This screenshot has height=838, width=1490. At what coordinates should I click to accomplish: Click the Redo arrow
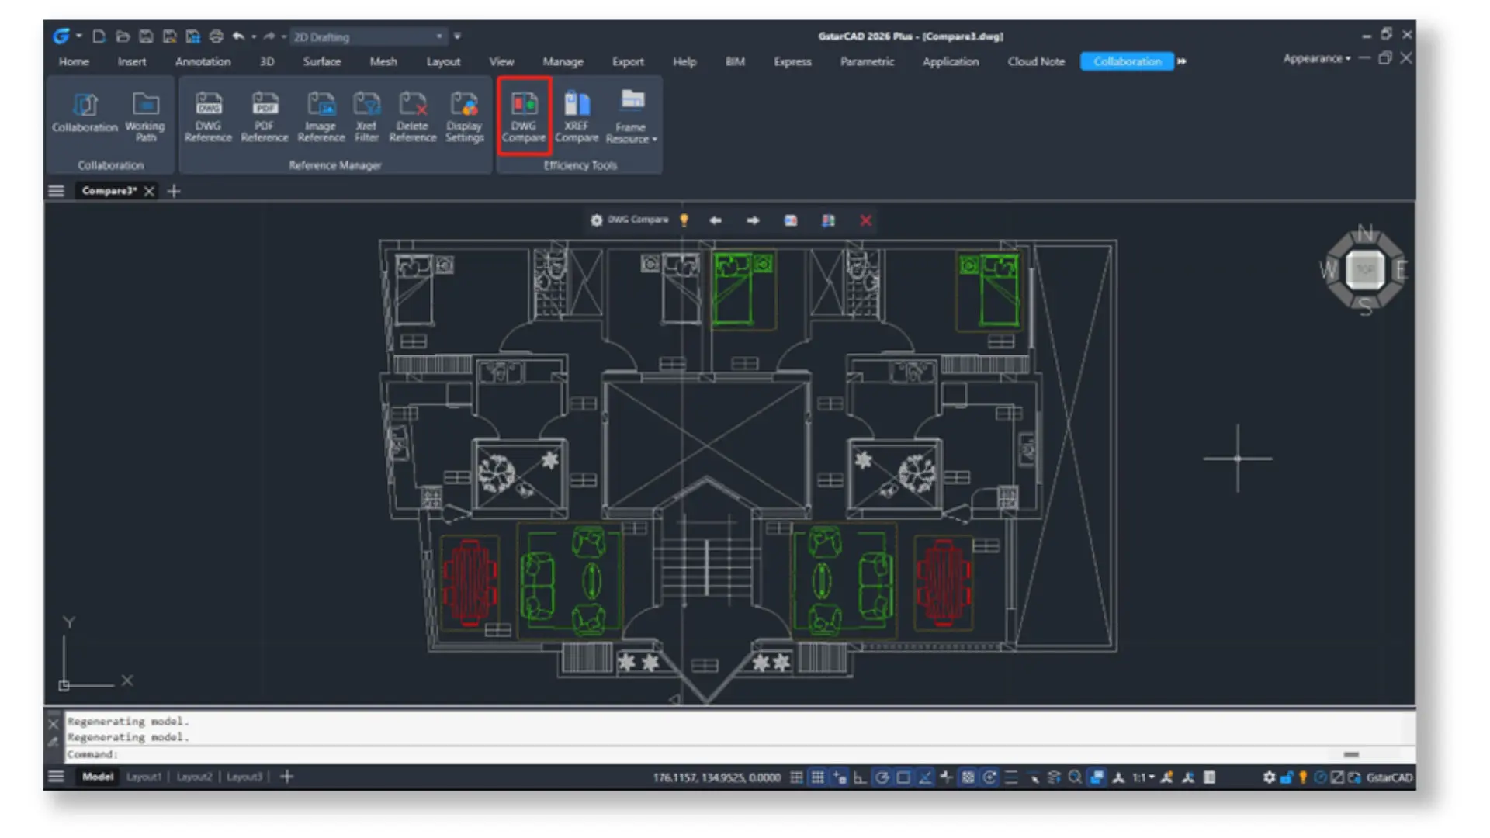pos(269,36)
